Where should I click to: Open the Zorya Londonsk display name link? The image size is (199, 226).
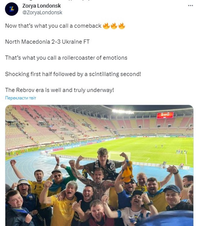[x=42, y=6]
